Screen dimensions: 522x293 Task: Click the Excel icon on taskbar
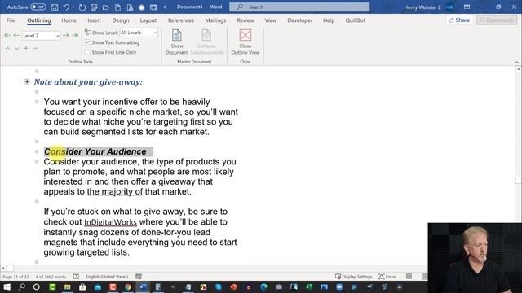pos(309,286)
